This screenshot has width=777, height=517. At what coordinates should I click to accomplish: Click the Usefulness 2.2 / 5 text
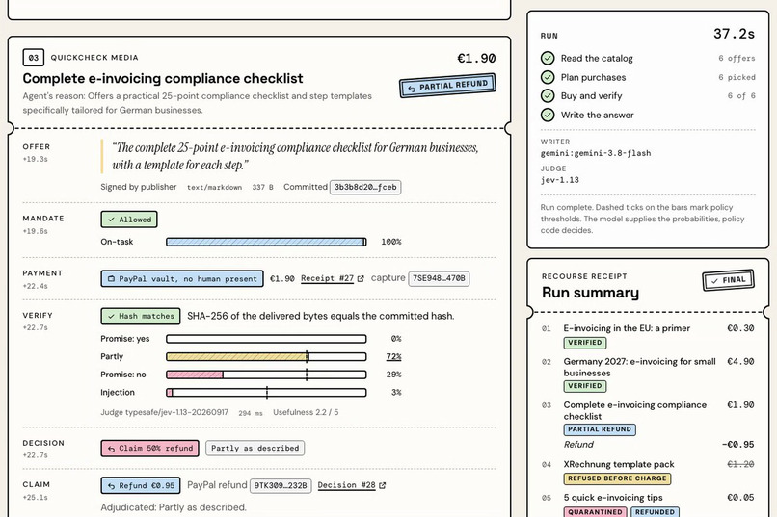point(306,412)
